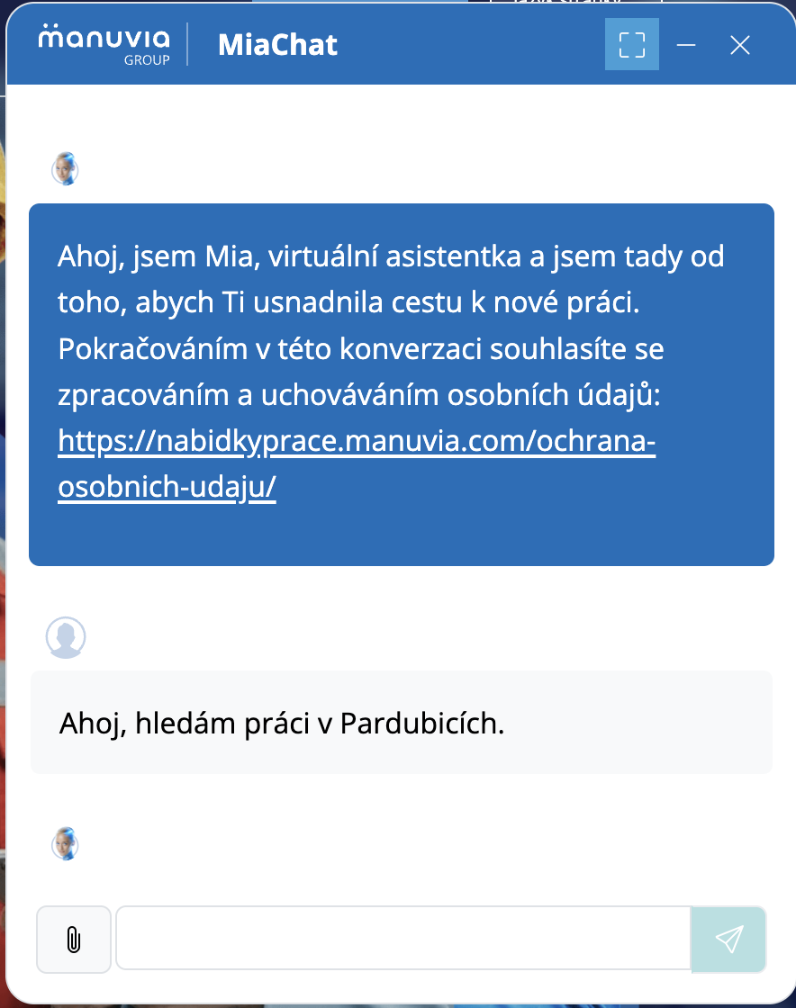
Task: Send the message with the paper plane icon
Action: 728,939
